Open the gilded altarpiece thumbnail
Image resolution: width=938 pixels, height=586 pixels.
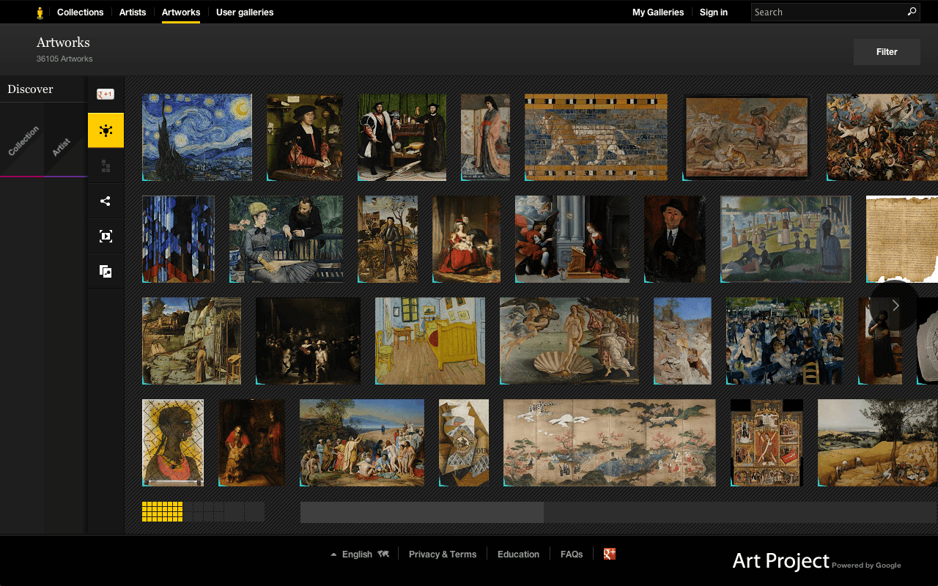(767, 442)
